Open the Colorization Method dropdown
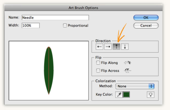This screenshot has width=170, height=110. (x=135, y=86)
